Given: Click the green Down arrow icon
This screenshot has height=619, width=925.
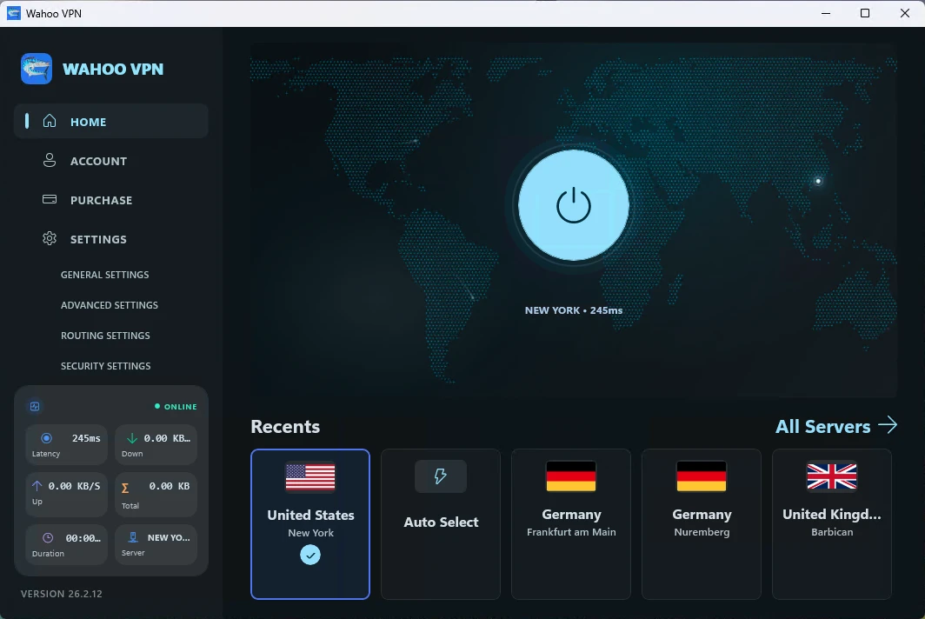Looking at the screenshot, I should point(132,438).
